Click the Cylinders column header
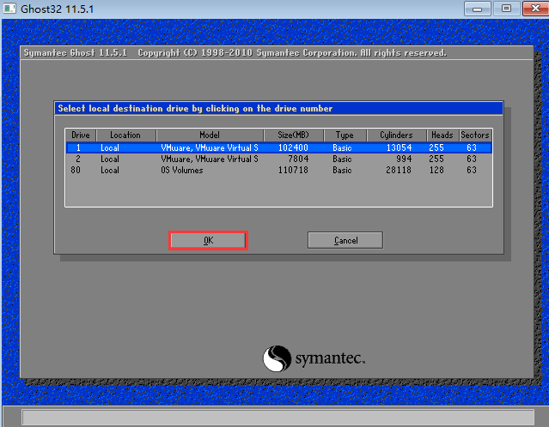 pos(396,135)
